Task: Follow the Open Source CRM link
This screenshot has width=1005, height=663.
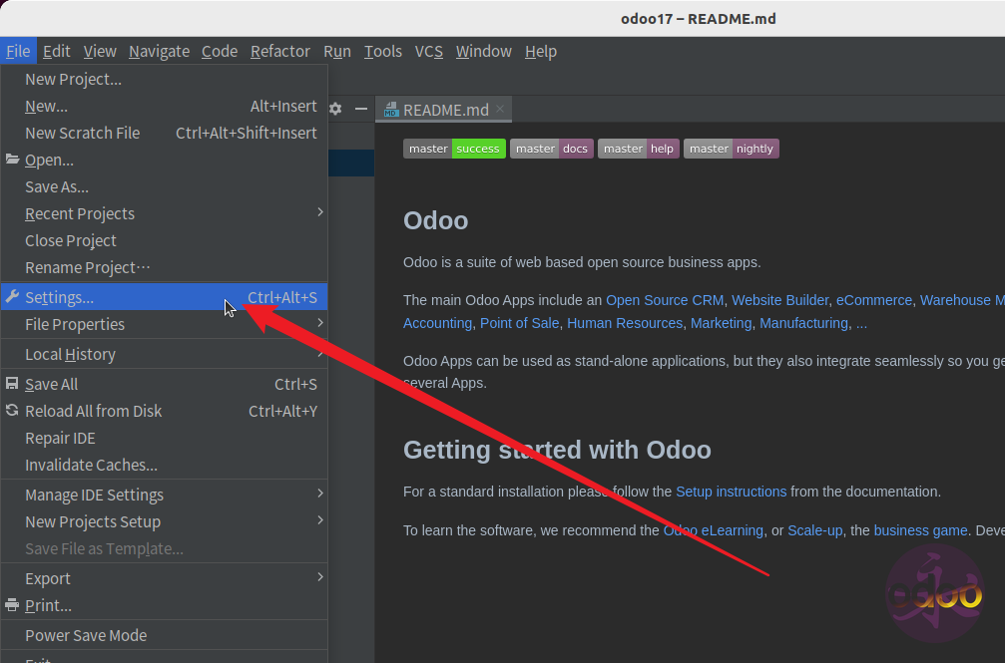Action: [x=665, y=300]
